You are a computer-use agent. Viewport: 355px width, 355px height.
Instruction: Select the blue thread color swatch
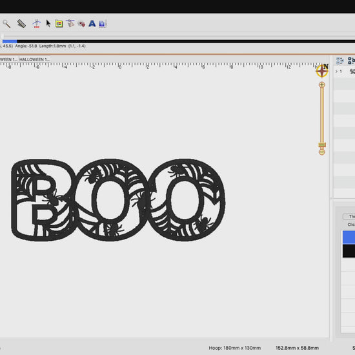click(x=349, y=238)
